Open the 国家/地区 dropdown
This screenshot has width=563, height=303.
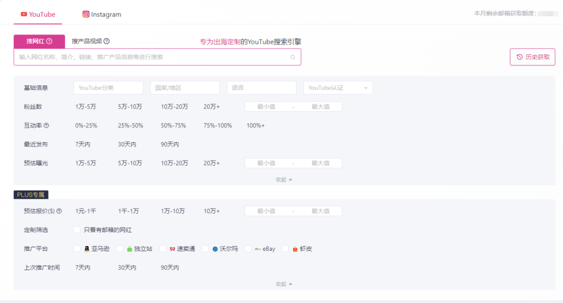tap(185, 88)
